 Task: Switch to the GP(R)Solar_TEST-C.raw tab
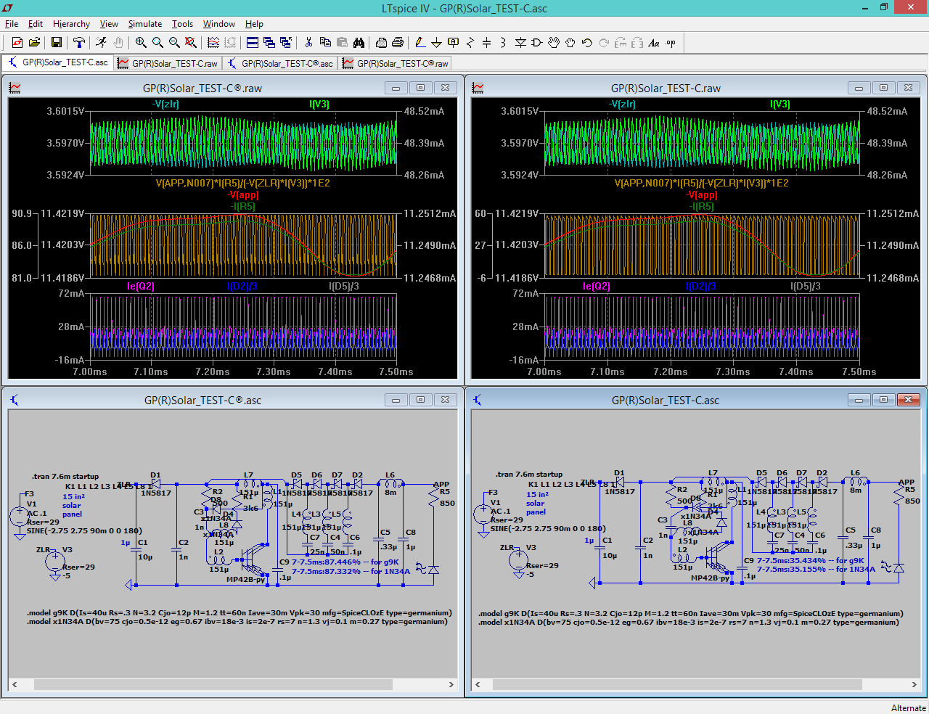tap(168, 63)
